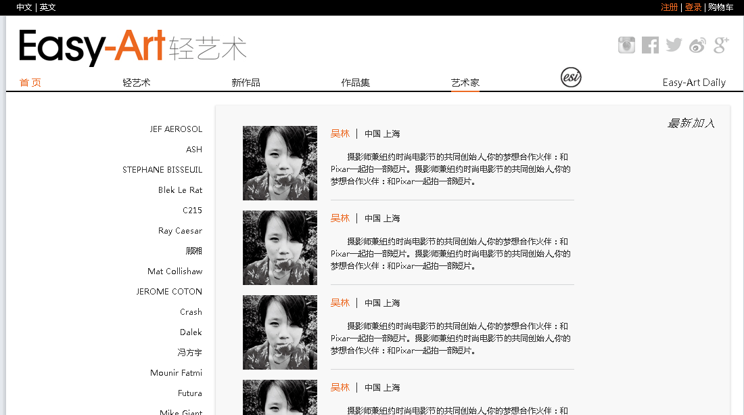Open Easy-Art Daily in navigation
This screenshot has width=744, height=415.
(x=694, y=83)
